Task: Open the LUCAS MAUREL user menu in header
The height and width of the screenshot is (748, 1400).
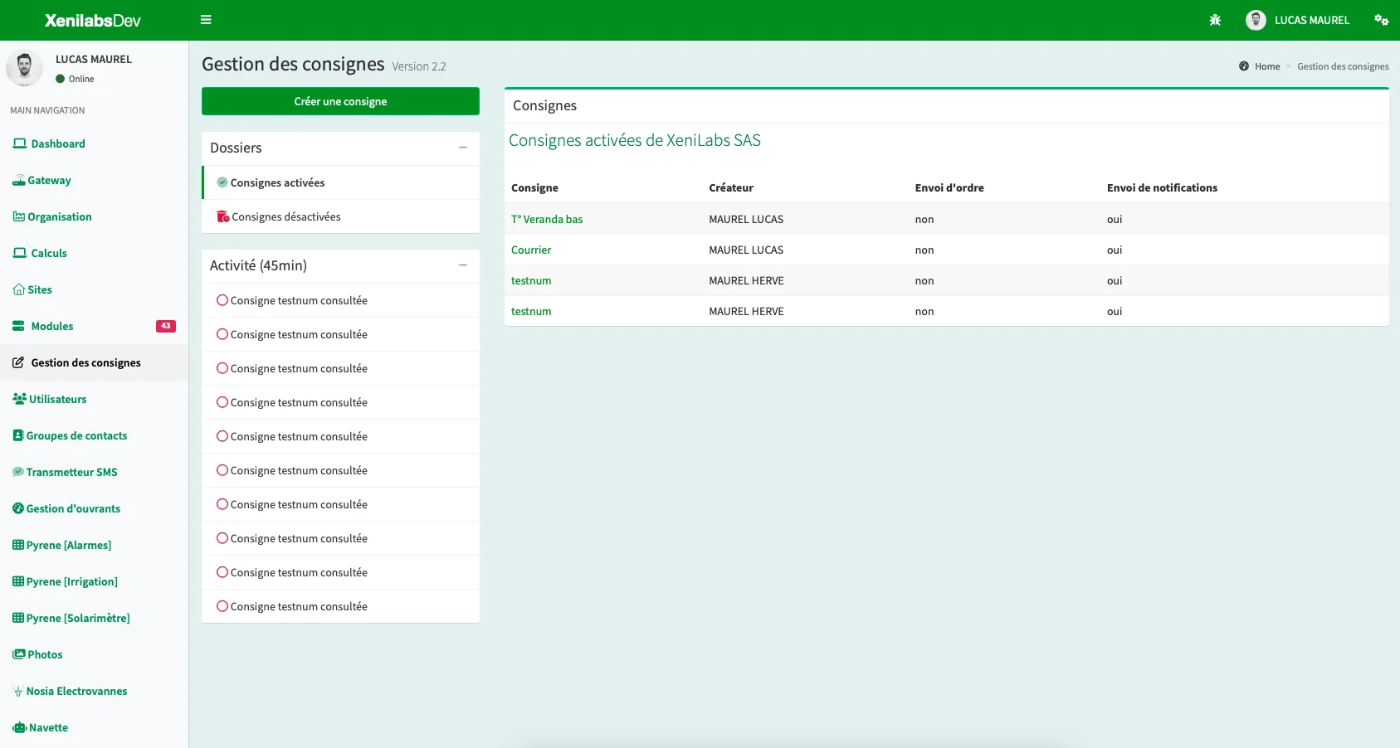Action: [1298, 20]
